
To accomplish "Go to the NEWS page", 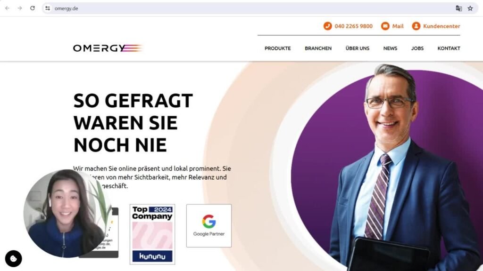I will [x=390, y=48].
